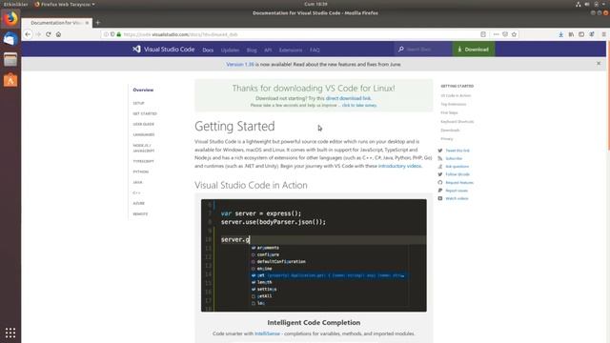610x343 pixels.
Task: Click the green padlock in the address bar
Action: coord(118,34)
